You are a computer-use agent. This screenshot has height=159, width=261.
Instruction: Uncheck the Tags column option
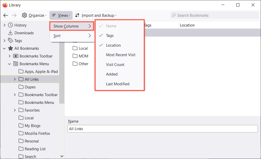pyautogui.click(x=110, y=36)
